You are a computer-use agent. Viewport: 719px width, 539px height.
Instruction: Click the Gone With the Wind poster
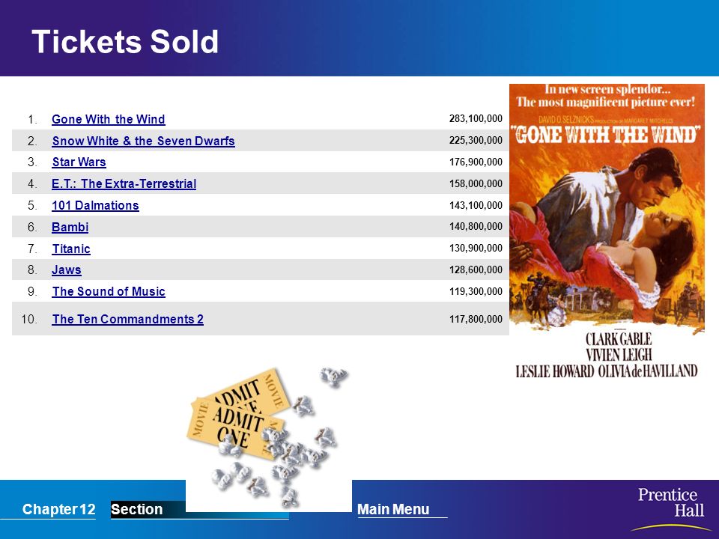pos(607,232)
